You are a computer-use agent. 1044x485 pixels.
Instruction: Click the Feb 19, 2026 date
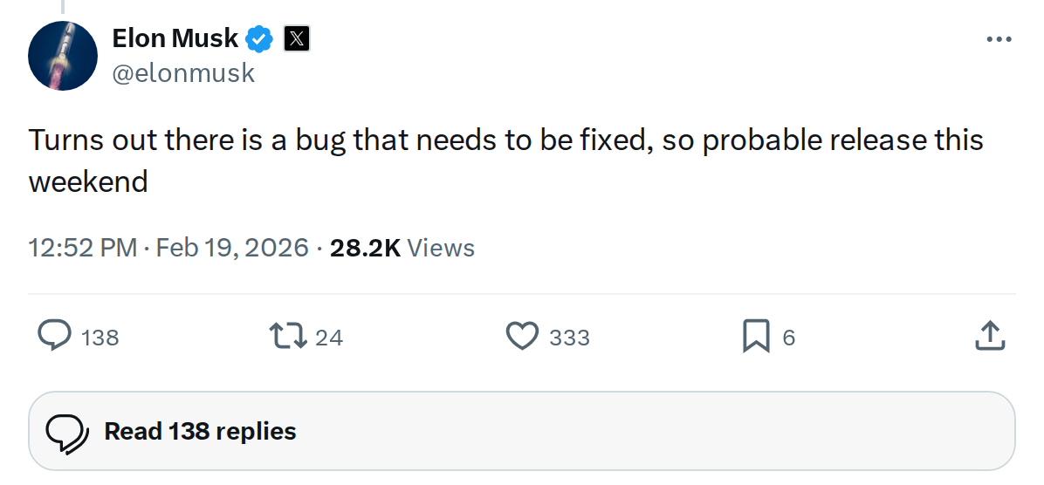tap(232, 248)
